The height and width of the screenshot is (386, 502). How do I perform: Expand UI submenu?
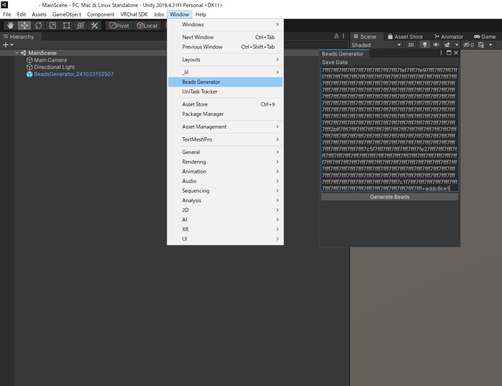[x=226, y=239]
